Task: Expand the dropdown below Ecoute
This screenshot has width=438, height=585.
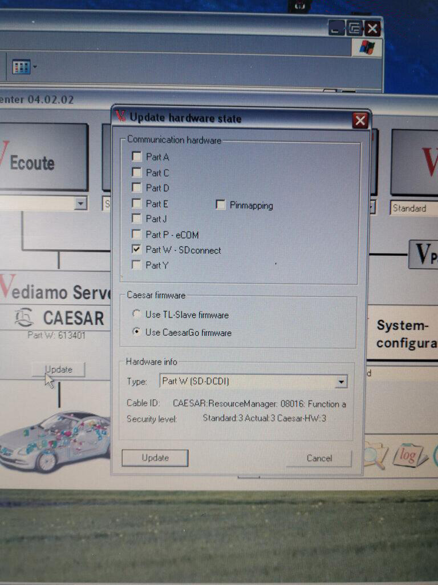Action: [80, 203]
